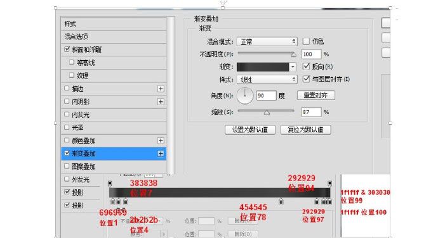Click the 角度 value field showing 90
The height and width of the screenshot is (238, 438).
point(266,96)
